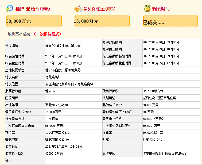
Task: Click the 30,000万元 starting price box
Action: pos(34,21)
